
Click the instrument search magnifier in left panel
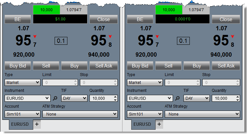(x=55, y=98)
